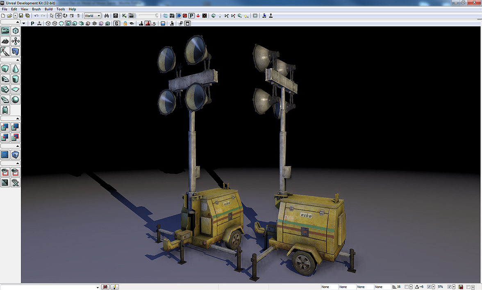
Task: Select the Mesh Paint brush tool
Action: click(5, 51)
